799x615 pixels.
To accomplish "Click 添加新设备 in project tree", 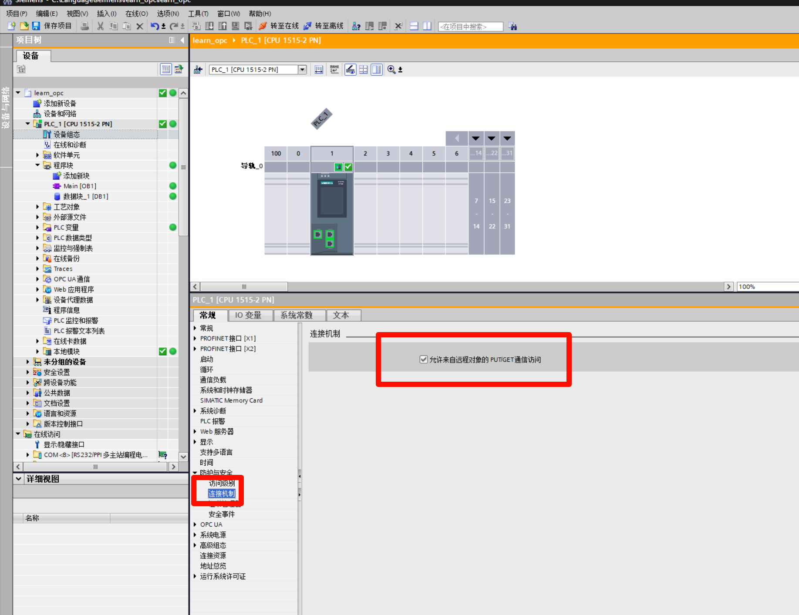I will [60, 103].
